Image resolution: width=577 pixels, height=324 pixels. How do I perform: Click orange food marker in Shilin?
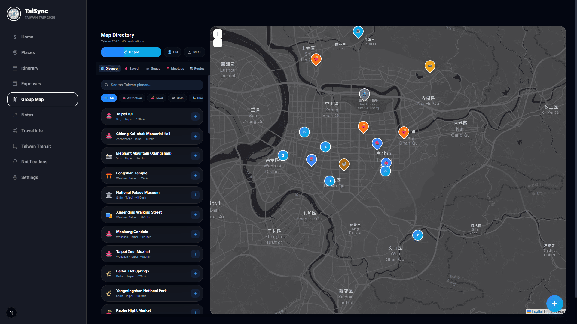[x=316, y=59]
